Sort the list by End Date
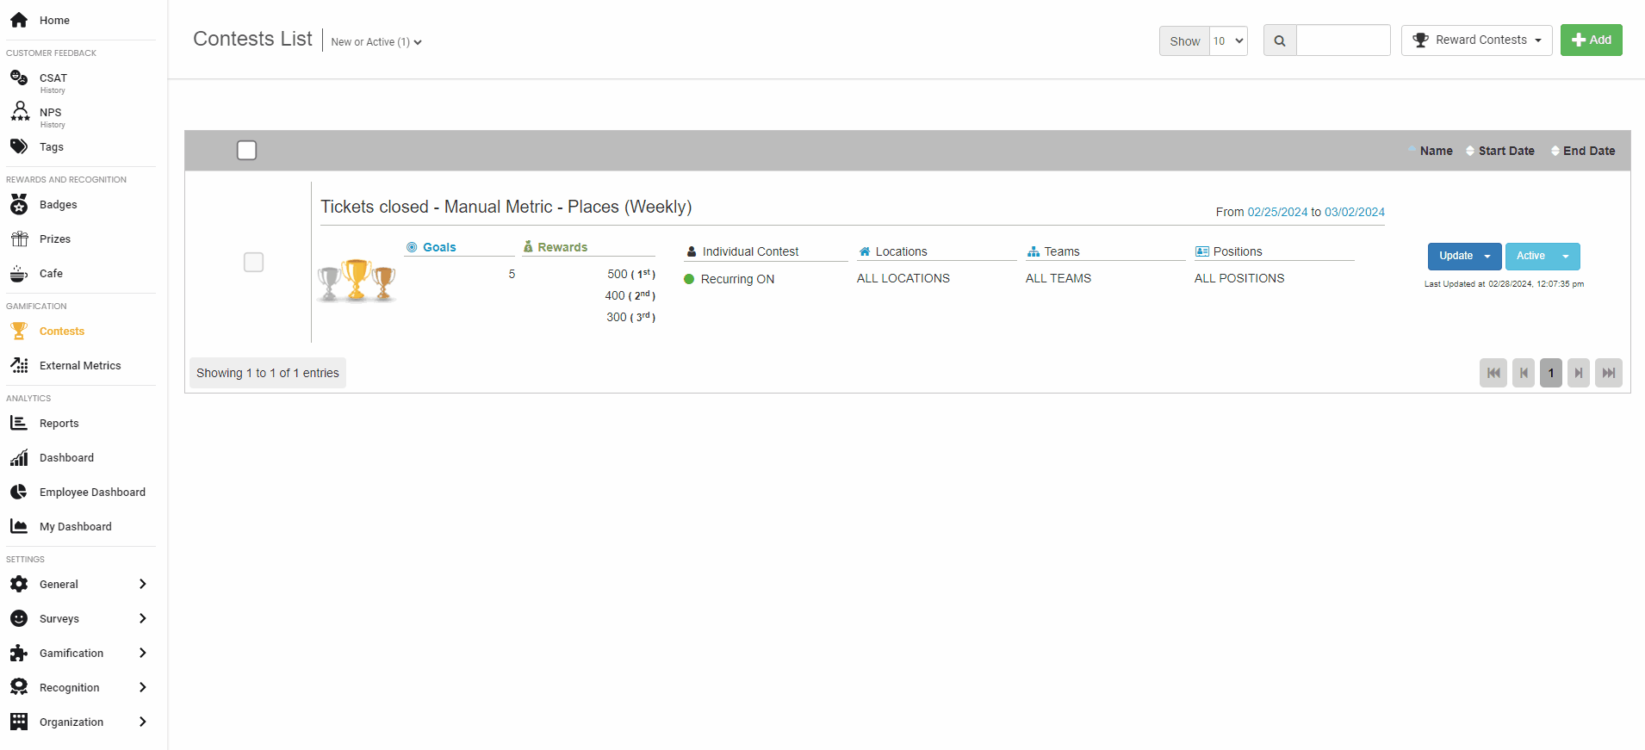Screen dimensions: 1645x750 tap(1589, 151)
